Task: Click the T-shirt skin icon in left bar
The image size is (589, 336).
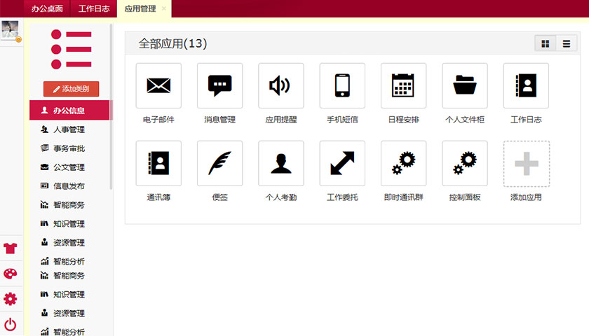Action: coord(10,248)
